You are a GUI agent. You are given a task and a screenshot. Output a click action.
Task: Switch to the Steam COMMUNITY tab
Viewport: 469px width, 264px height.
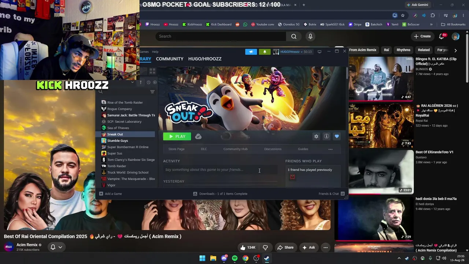click(x=170, y=59)
